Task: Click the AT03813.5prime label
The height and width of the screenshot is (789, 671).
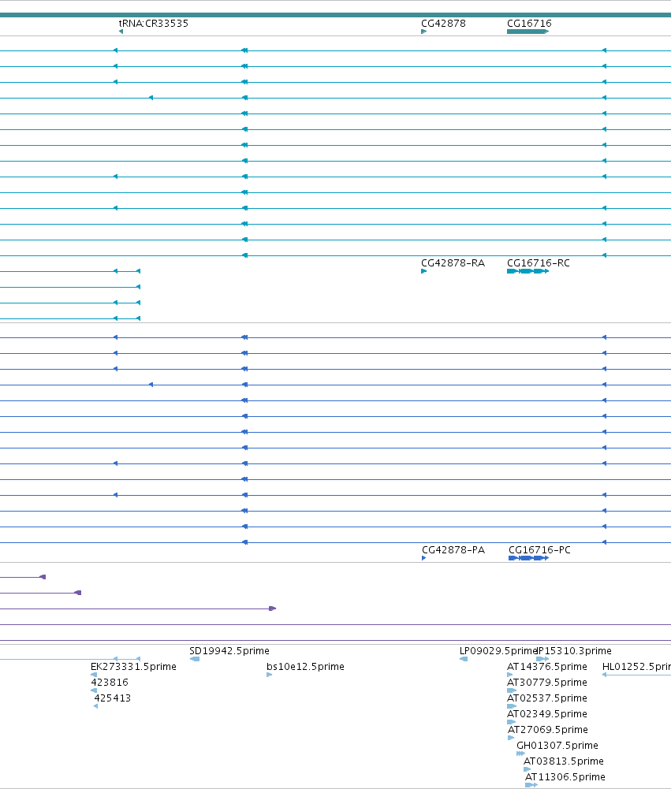Action: pos(563,761)
